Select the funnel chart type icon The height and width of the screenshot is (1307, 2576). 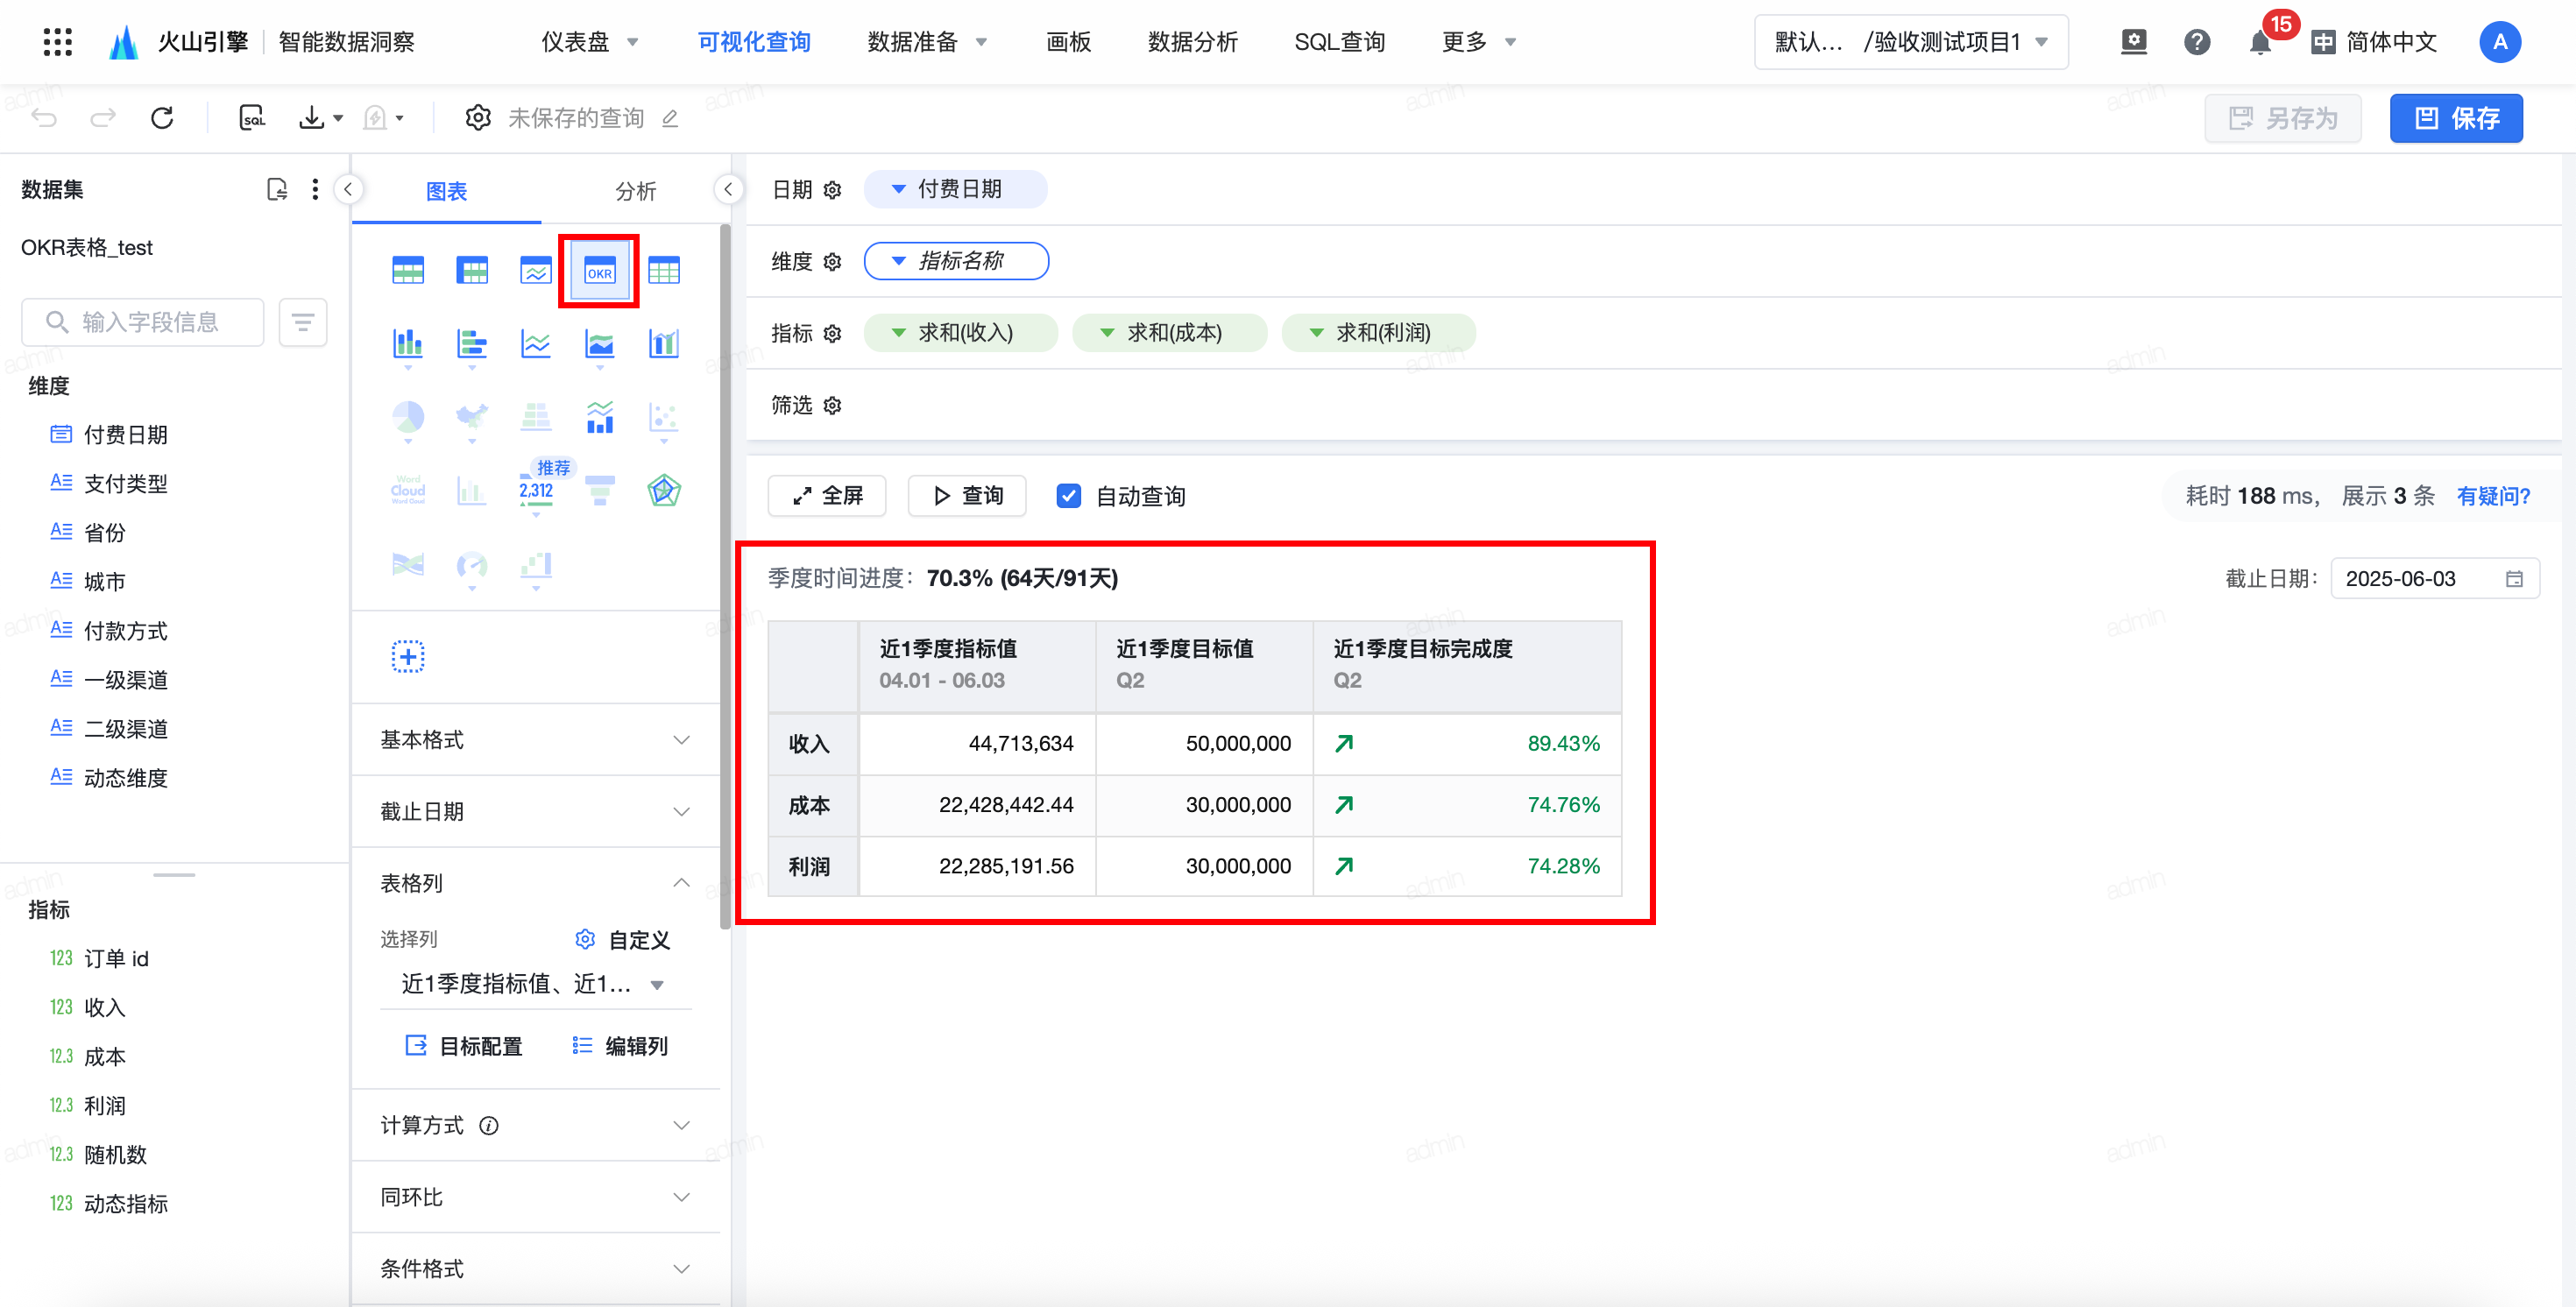pos(600,491)
